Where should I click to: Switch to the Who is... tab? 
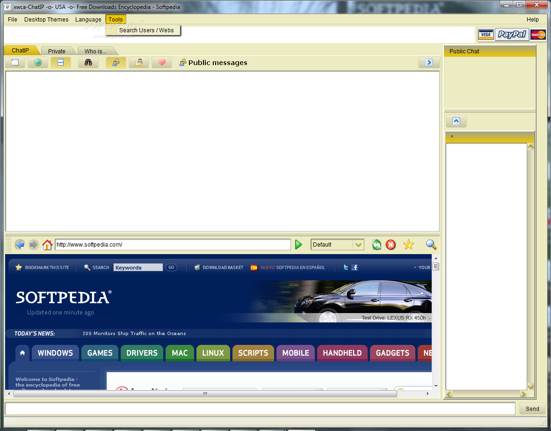click(x=95, y=51)
